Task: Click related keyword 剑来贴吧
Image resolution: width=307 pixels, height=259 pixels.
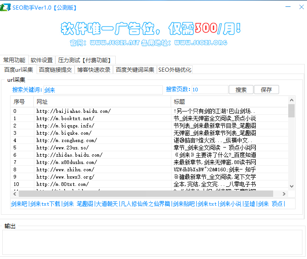Action: [183, 204]
